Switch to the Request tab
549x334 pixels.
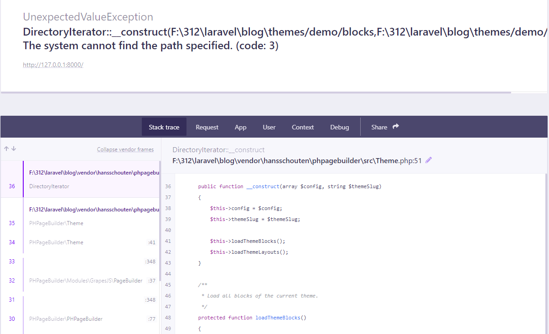point(207,127)
